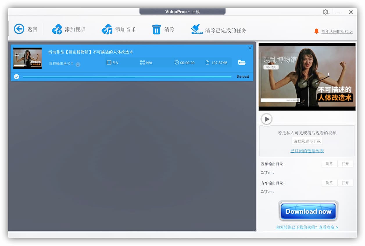
Task: Open 如何转换已下载的视频 guide link
Action: click(307, 227)
